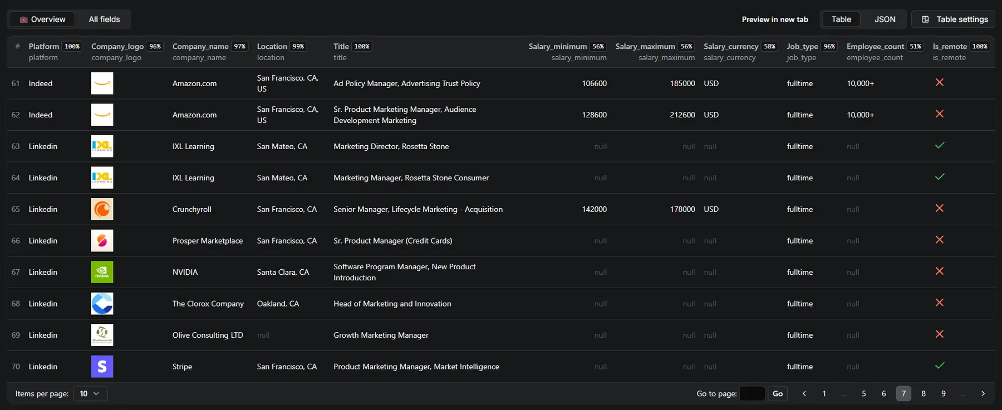The height and width of the screenshot is (410, 1002).
Task: Click the is_remote X icon in row 62
Action: 940,114
